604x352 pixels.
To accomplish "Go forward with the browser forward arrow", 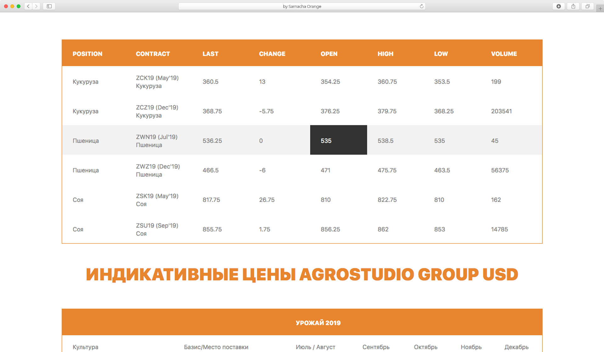I will pyautogui.click(x=36, y=6).
